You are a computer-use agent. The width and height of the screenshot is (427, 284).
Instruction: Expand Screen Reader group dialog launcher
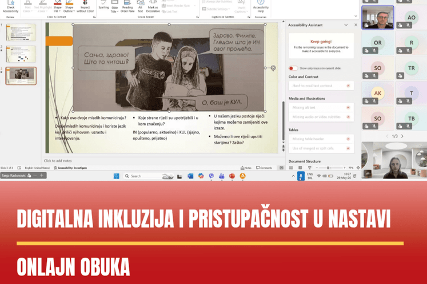pos(197,17)
